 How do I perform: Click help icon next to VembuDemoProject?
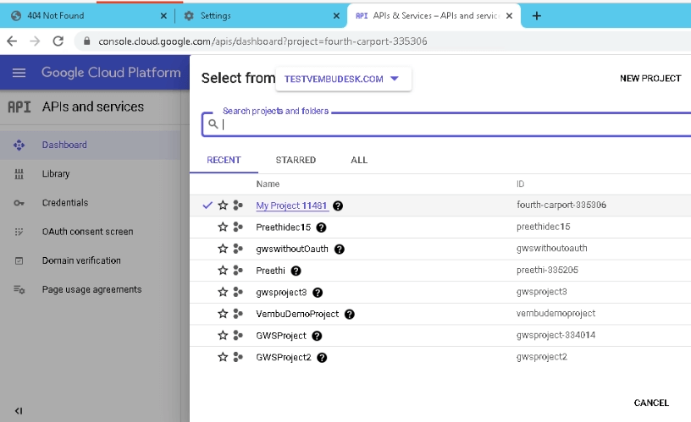[x=350, y=315]
